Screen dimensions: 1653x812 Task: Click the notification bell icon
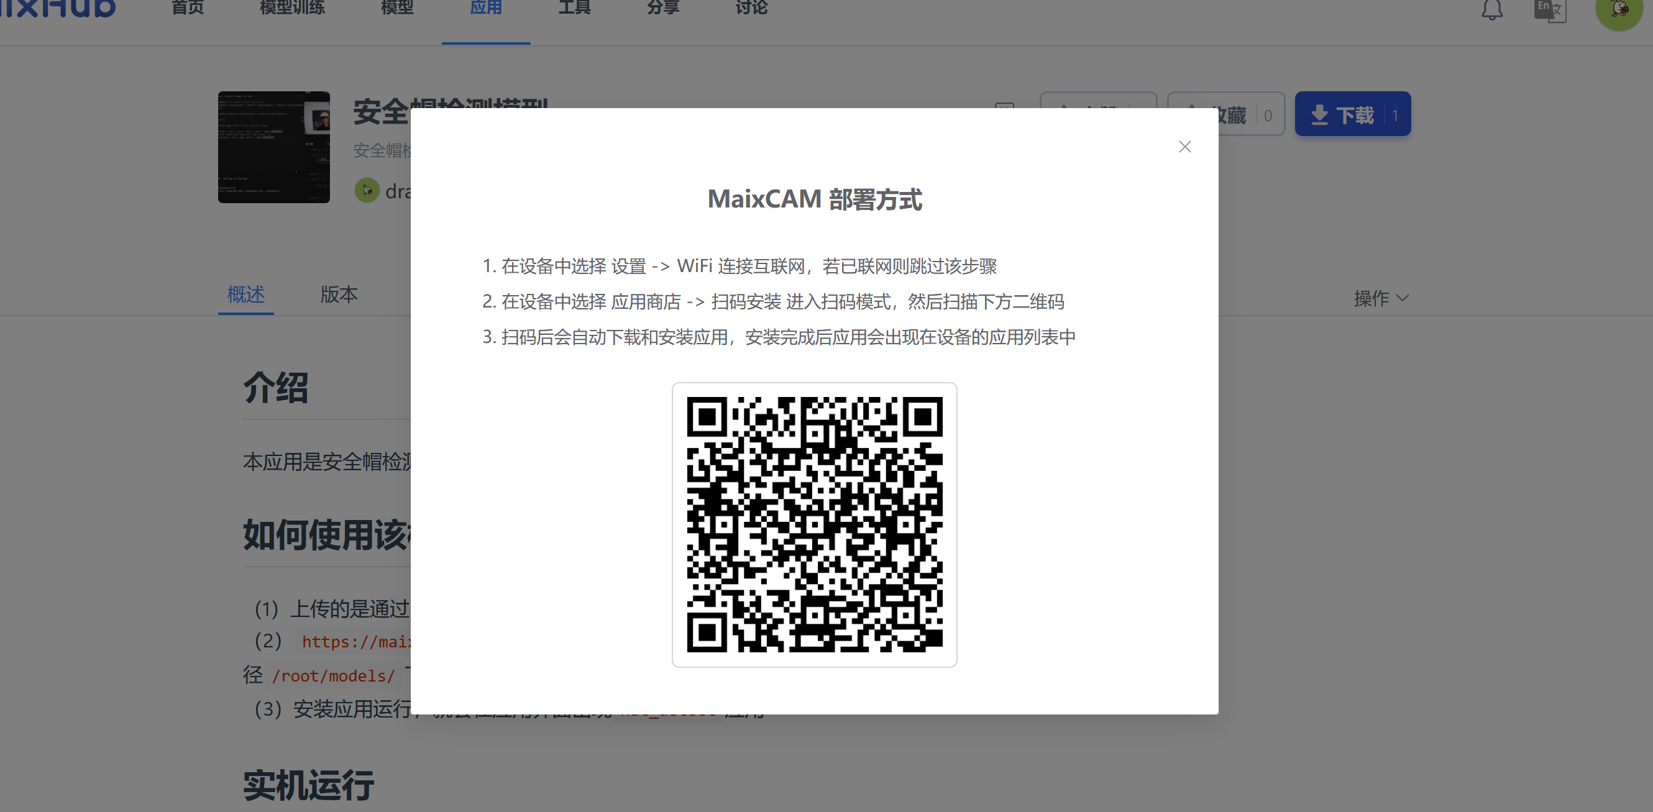[1492, 9]
